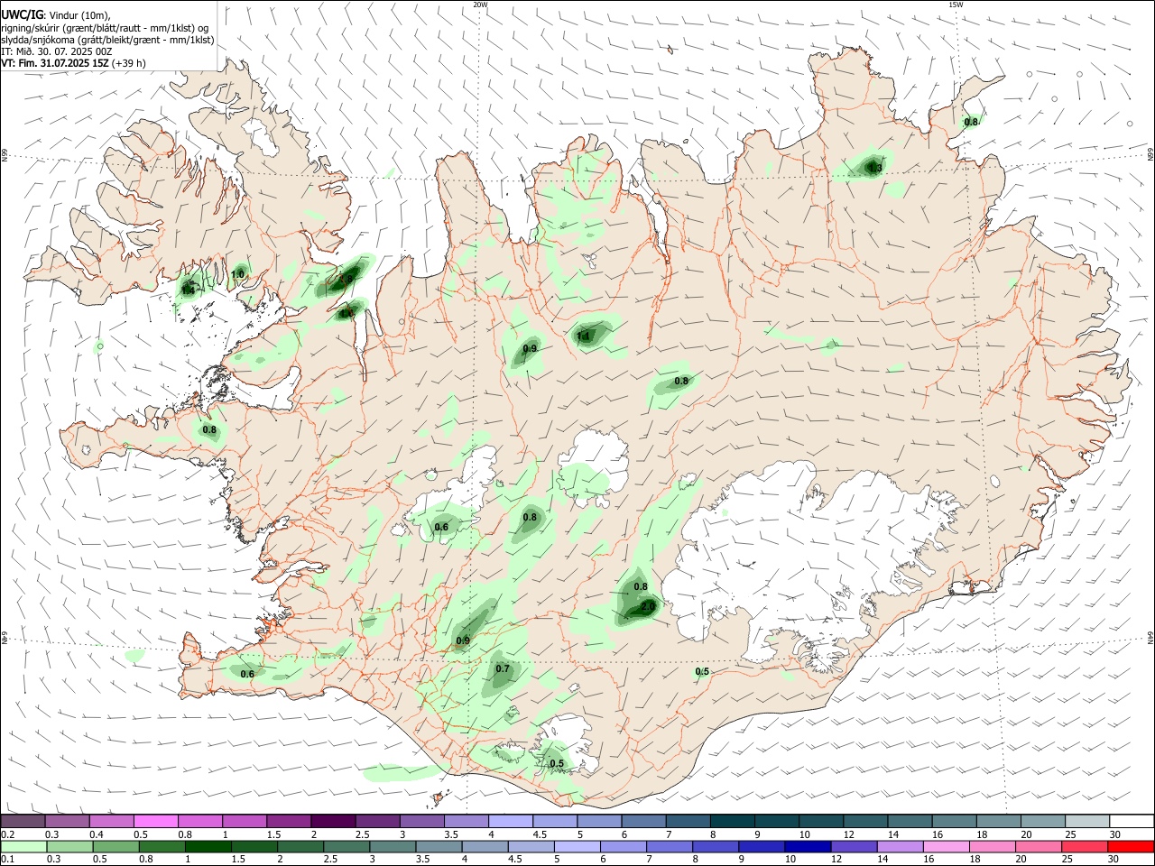
Task: Click the '15W' longitude label at the top
Action: (956, 5)
